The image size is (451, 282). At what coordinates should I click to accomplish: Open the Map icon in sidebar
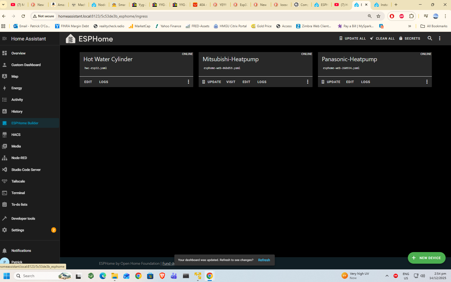click(x=5, y=76)
